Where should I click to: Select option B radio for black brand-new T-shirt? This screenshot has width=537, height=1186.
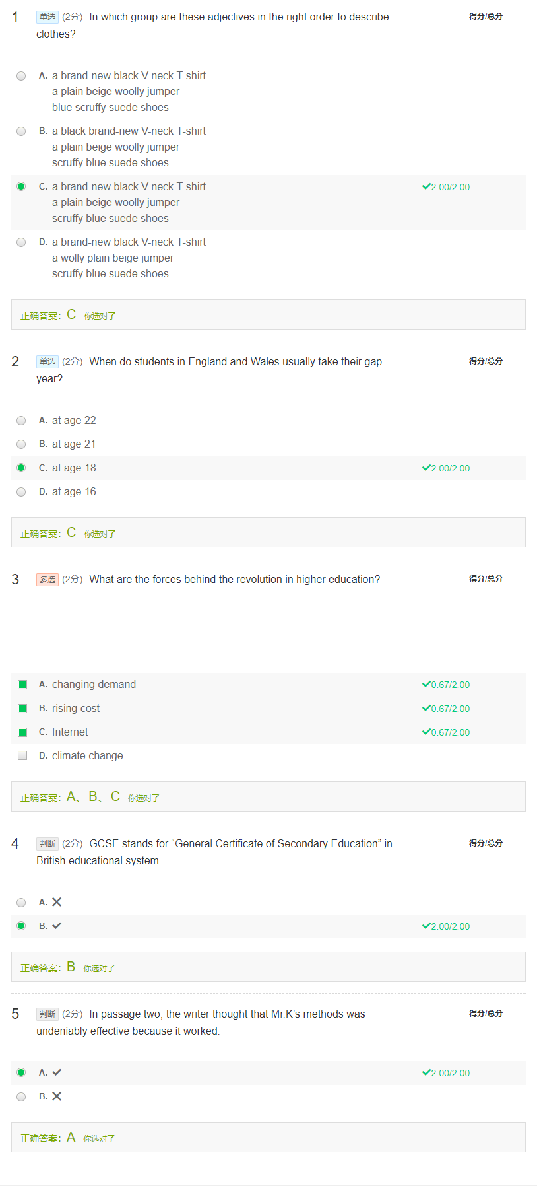21,131
